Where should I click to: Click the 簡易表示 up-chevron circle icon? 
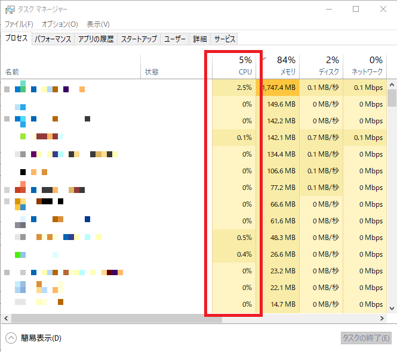coord(11,338)
